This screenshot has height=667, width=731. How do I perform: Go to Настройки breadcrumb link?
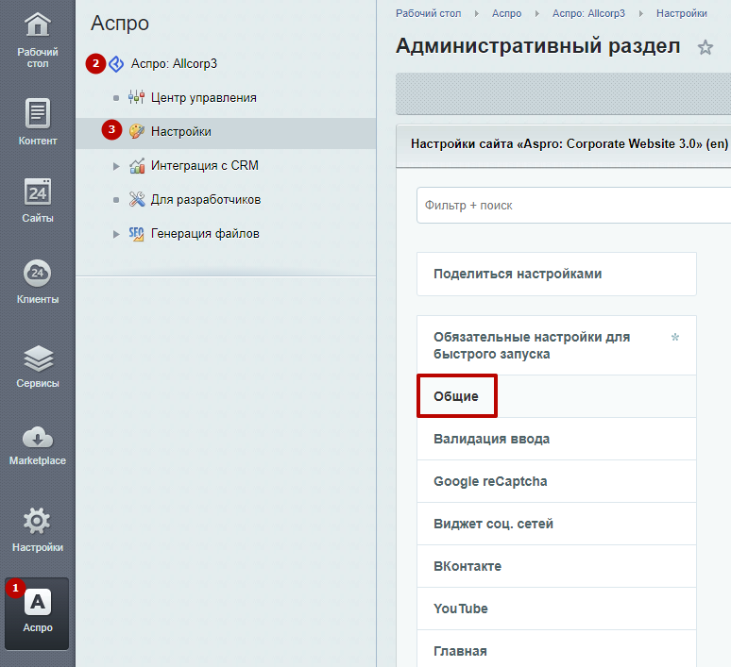pos(682,13)
